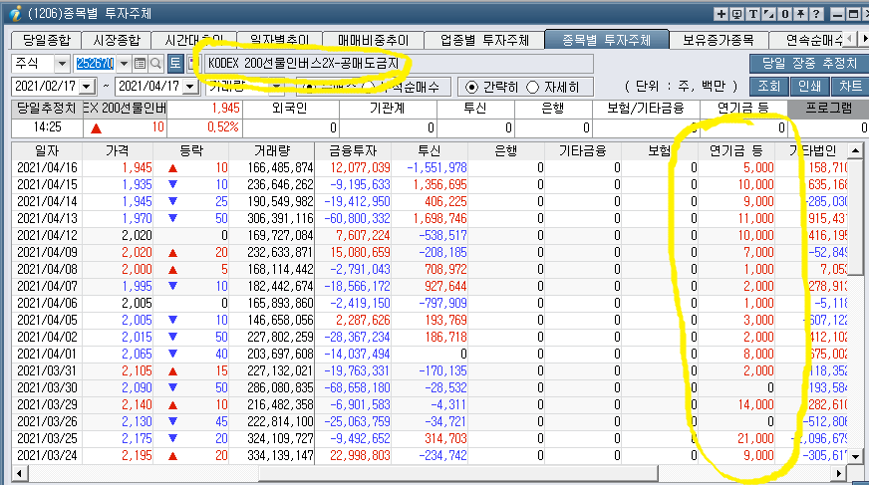
Task: Switch to the 업종별 투자주체 tab
Action: (484, 41)
